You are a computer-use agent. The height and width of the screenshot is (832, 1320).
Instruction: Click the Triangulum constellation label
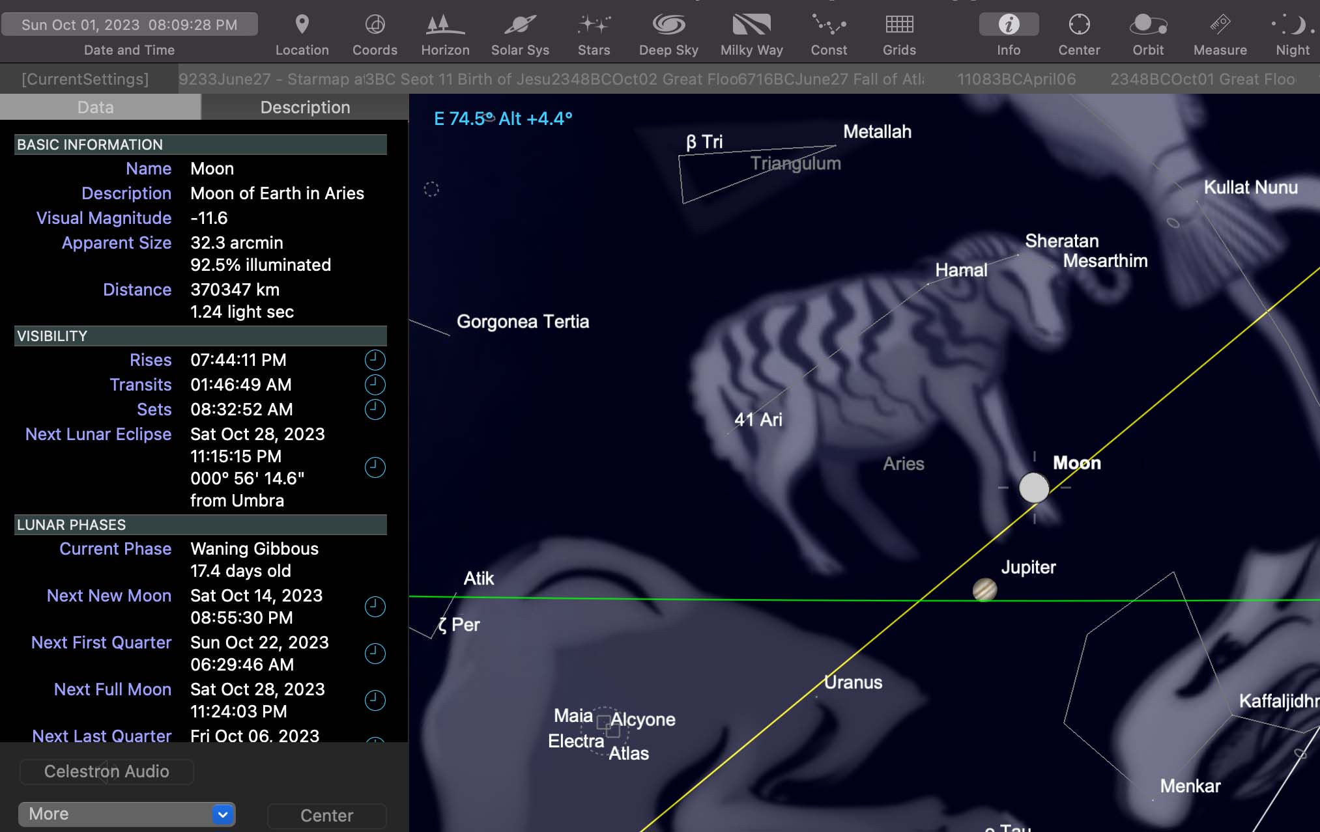click(796, 163)
